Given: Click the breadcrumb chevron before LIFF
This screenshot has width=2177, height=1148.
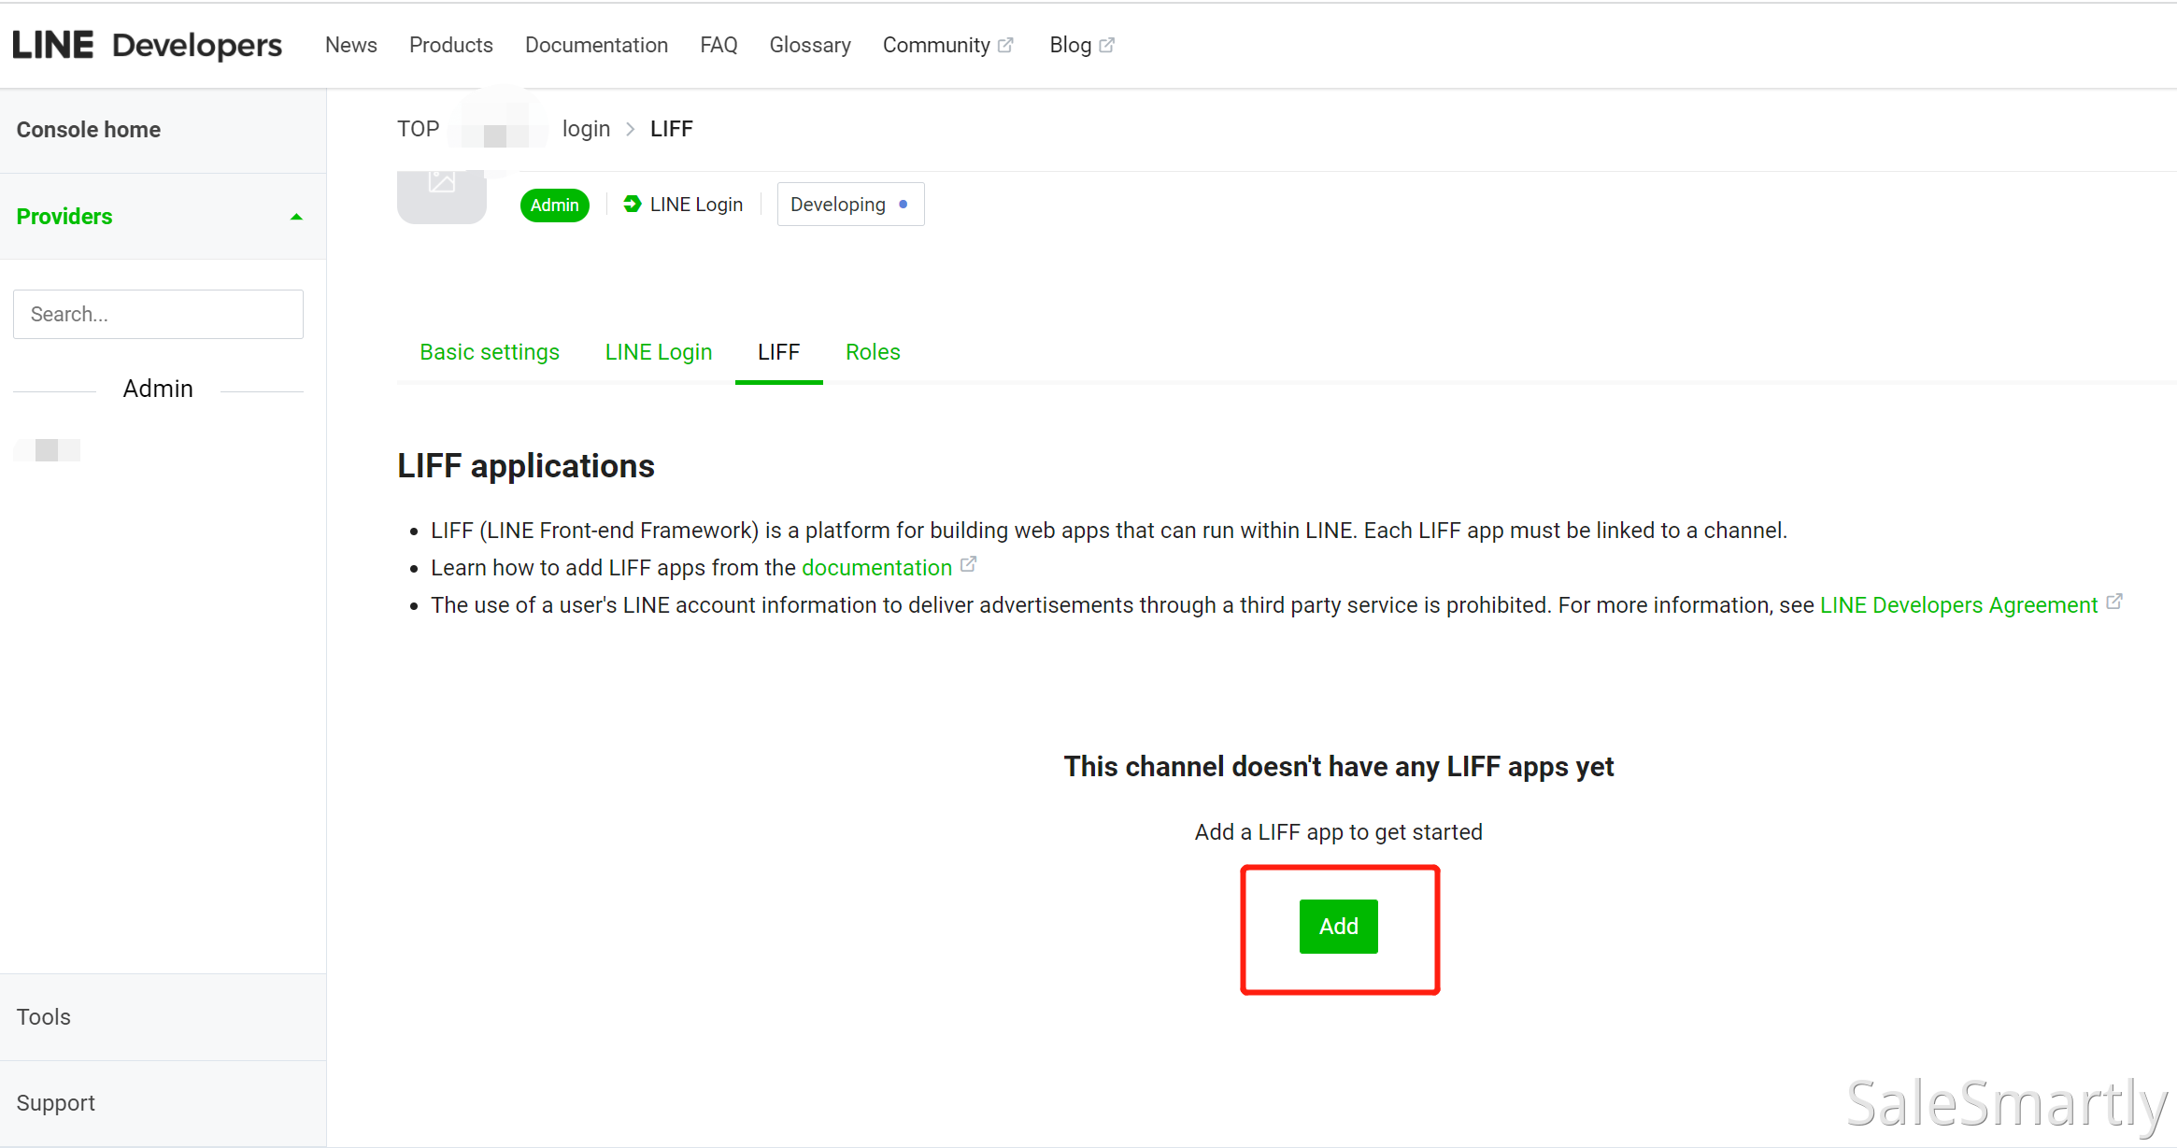Looking at the screenshot, I should [631, 129].
